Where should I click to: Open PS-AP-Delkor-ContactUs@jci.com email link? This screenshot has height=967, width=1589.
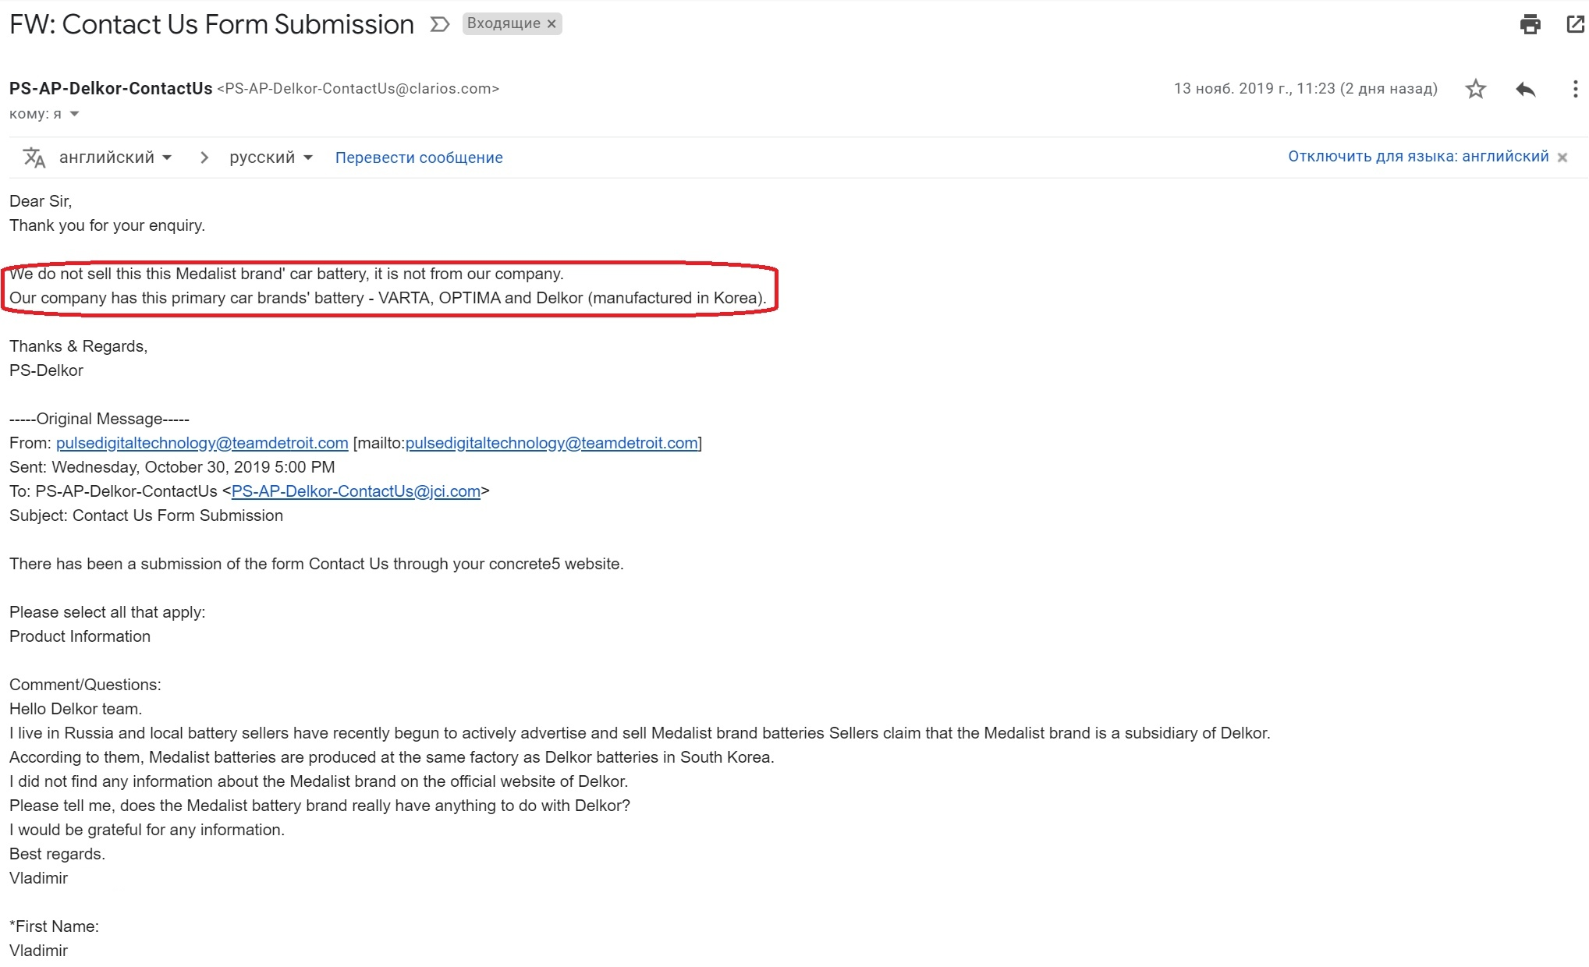click(x=356, y=491)
